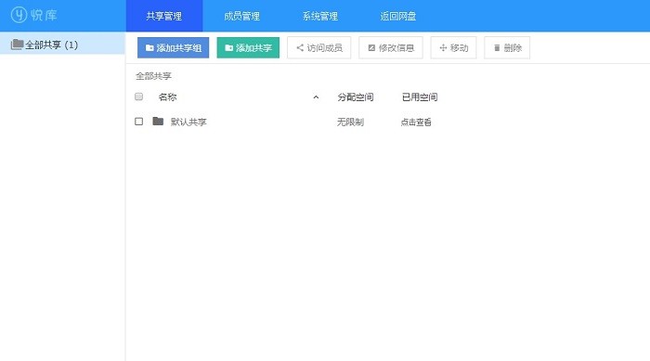Click the folder icon of 默认共享
This screenshot has height=361, width=650.
[x=158, y=121]
